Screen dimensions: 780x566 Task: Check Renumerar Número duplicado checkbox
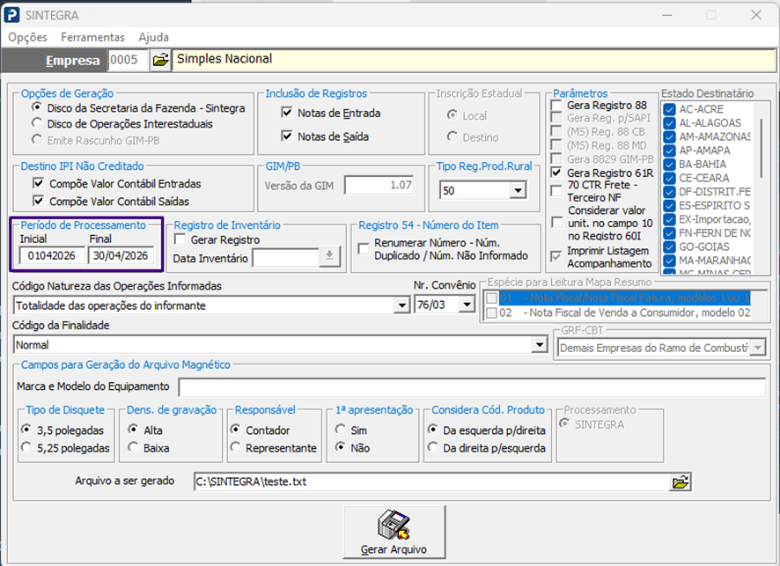click(x=364, y=249)
